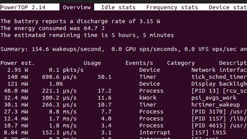
Task: Click the Display backlight description
Action: [219, 84]
